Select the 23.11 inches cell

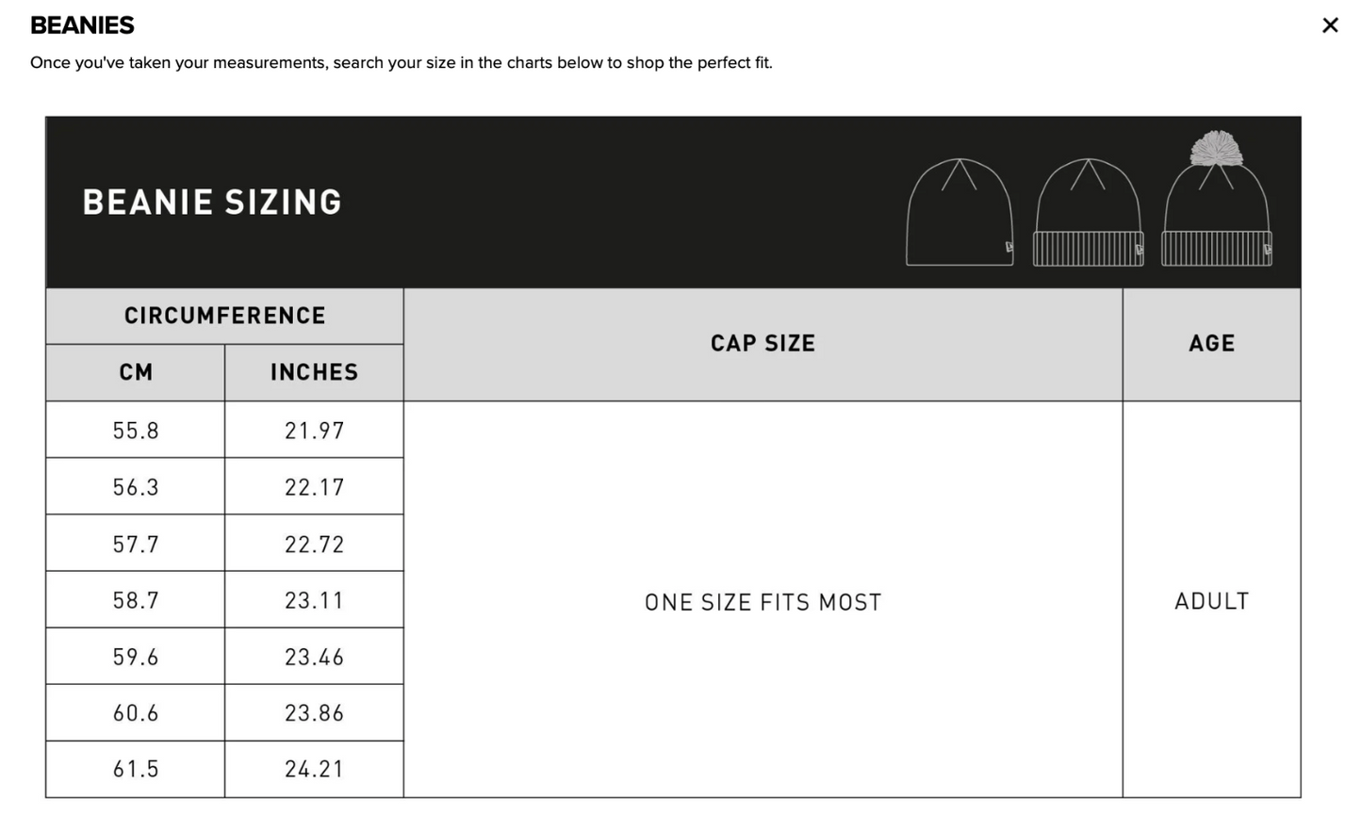point(314,600)
